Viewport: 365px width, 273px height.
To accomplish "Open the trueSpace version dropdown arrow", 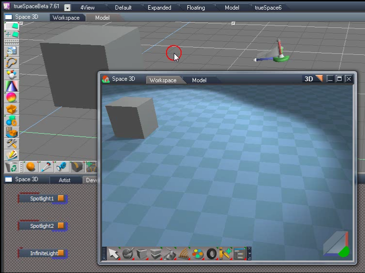I will [x=67, y=8].
